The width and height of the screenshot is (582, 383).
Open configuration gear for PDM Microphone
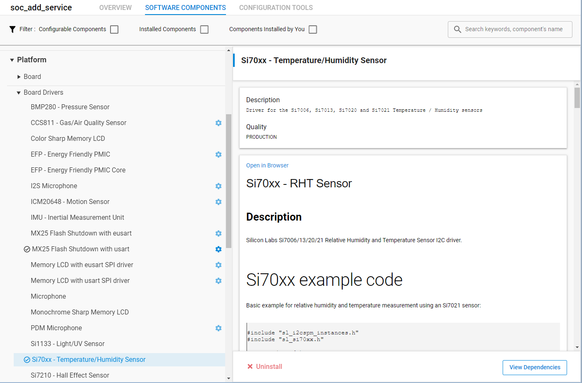(x=219, y=328)
